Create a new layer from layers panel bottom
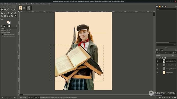Image resolution: width=177 pixels, height=99 pixels. click(157, 98)
